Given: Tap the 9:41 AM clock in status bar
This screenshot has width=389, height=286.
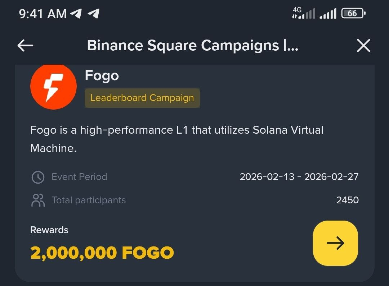Looking at the screenshot, I should pos(43,14).
